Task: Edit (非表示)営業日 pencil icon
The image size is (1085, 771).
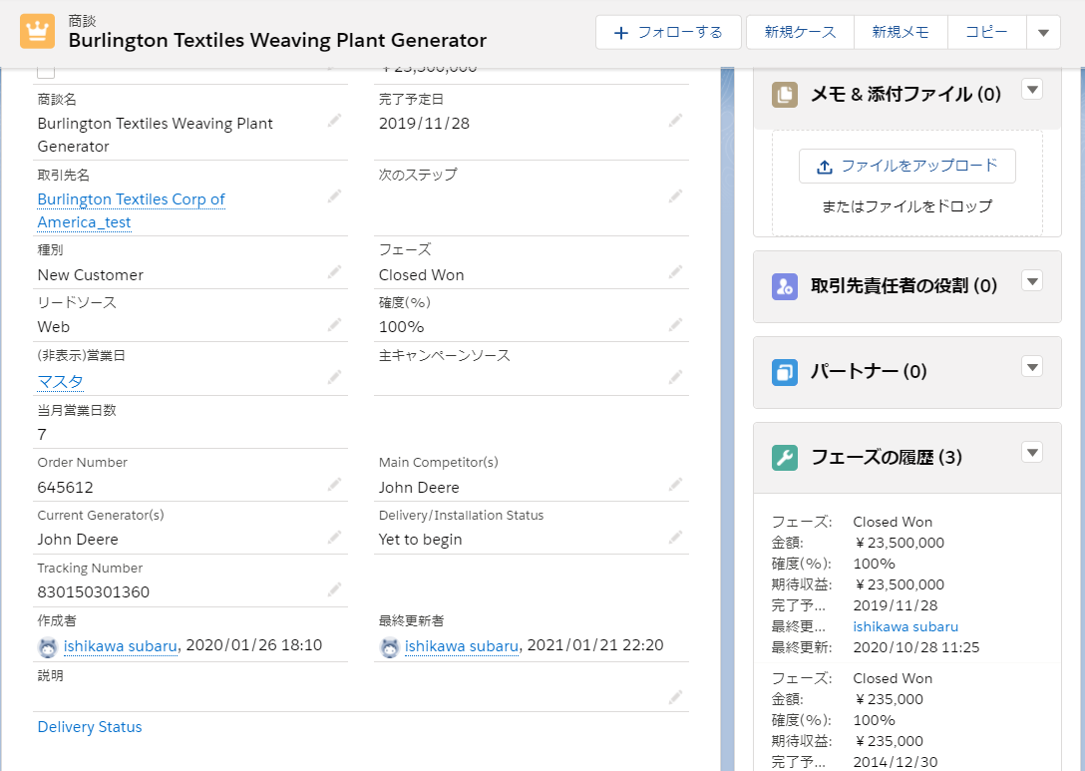Action: tap(334, 377)
